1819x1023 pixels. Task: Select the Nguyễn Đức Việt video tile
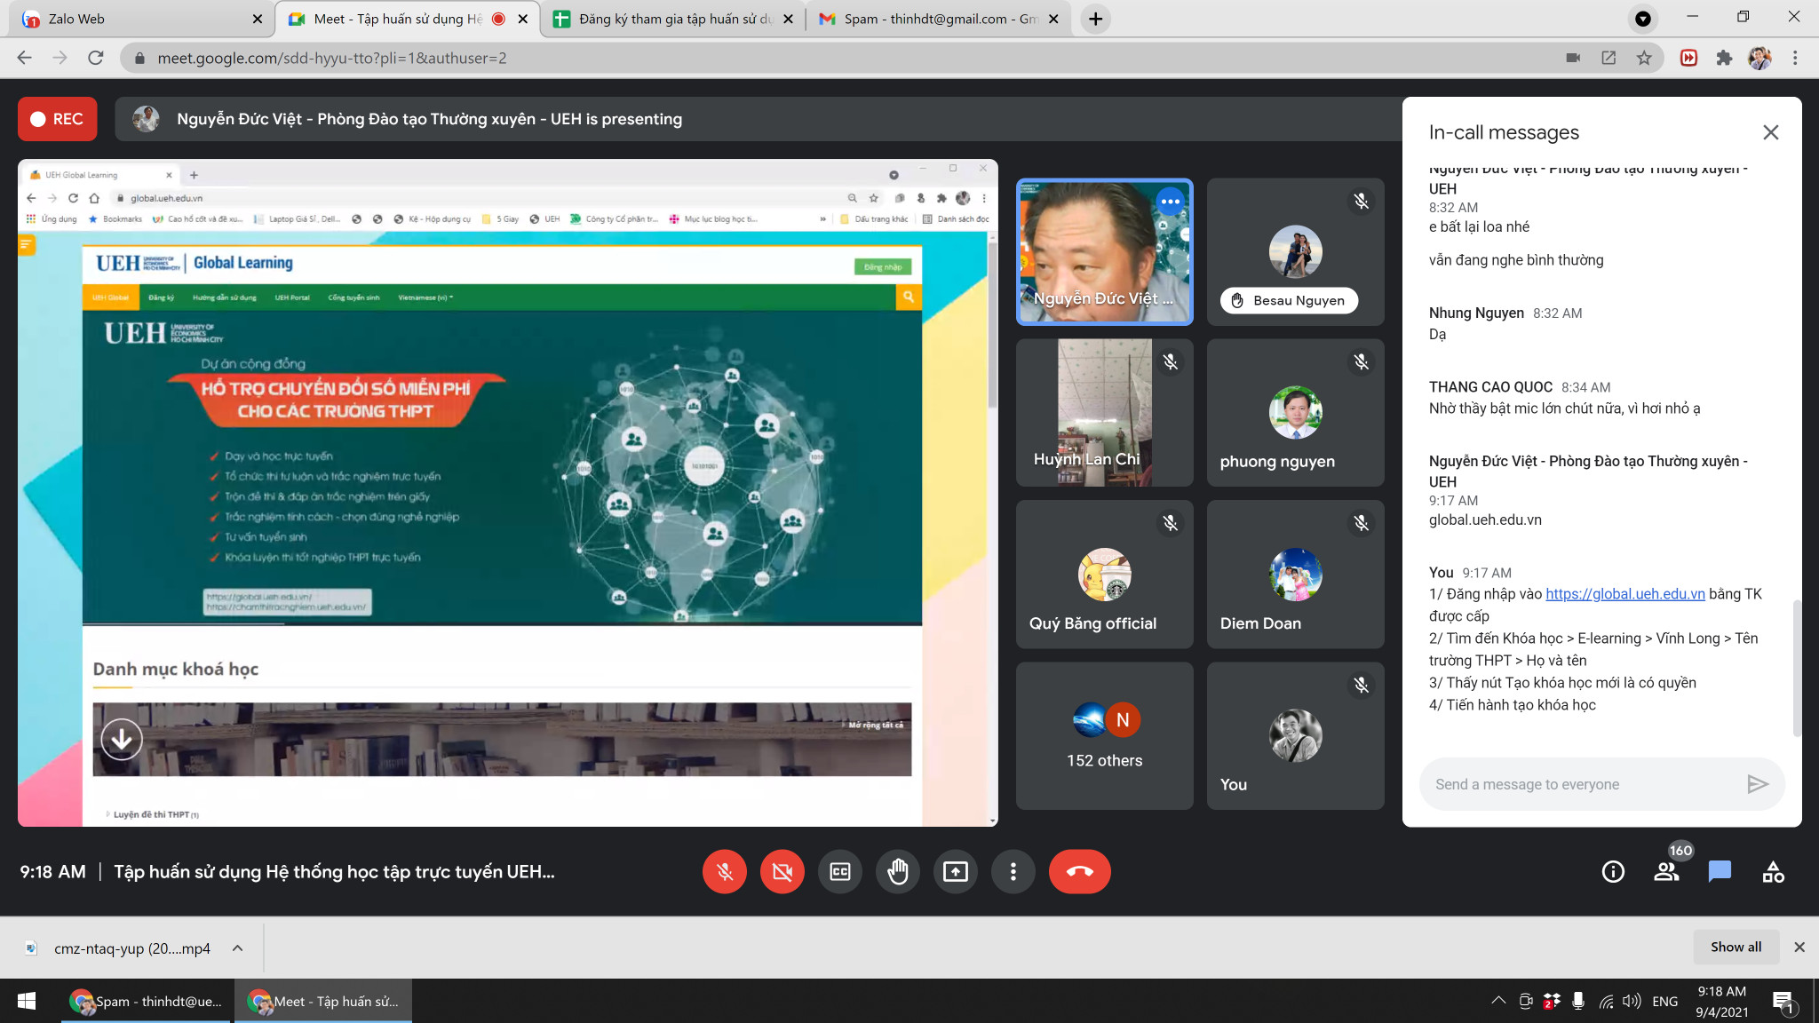point(1104,251)
